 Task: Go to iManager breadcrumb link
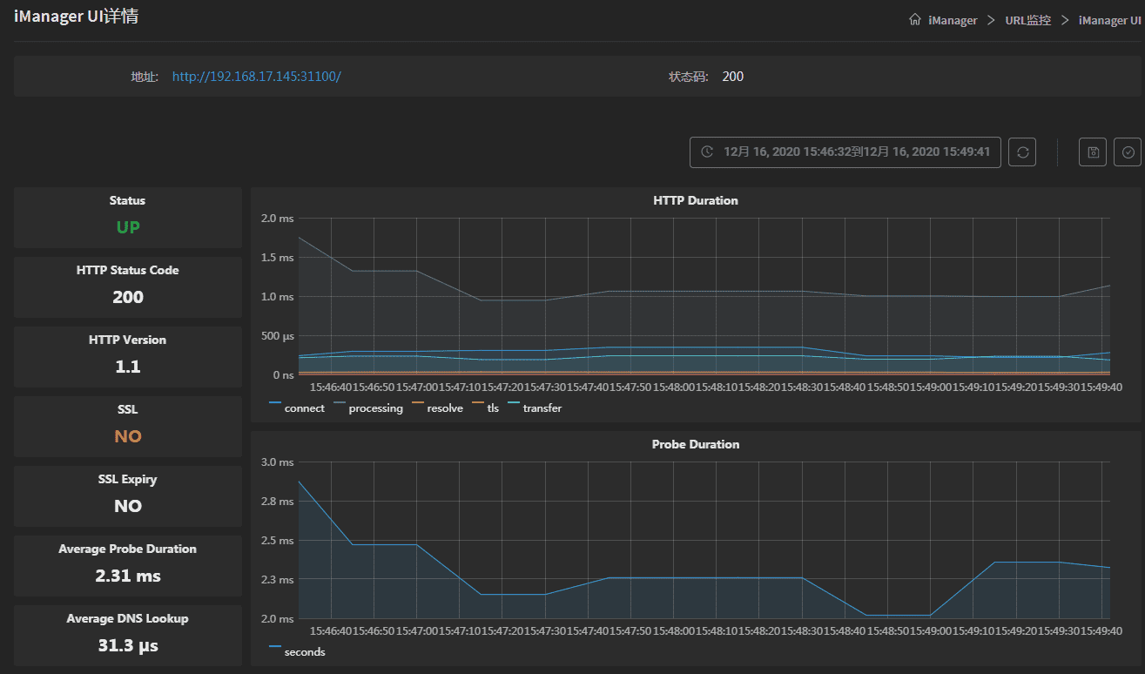click(x=953, y=20)
